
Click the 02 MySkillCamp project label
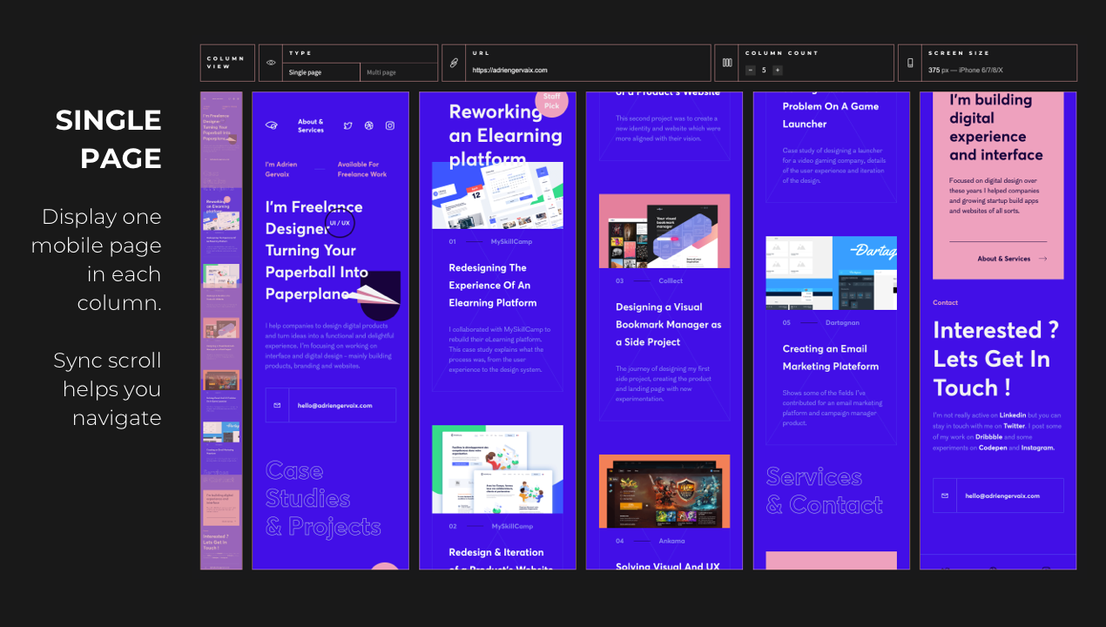[490, 526]
